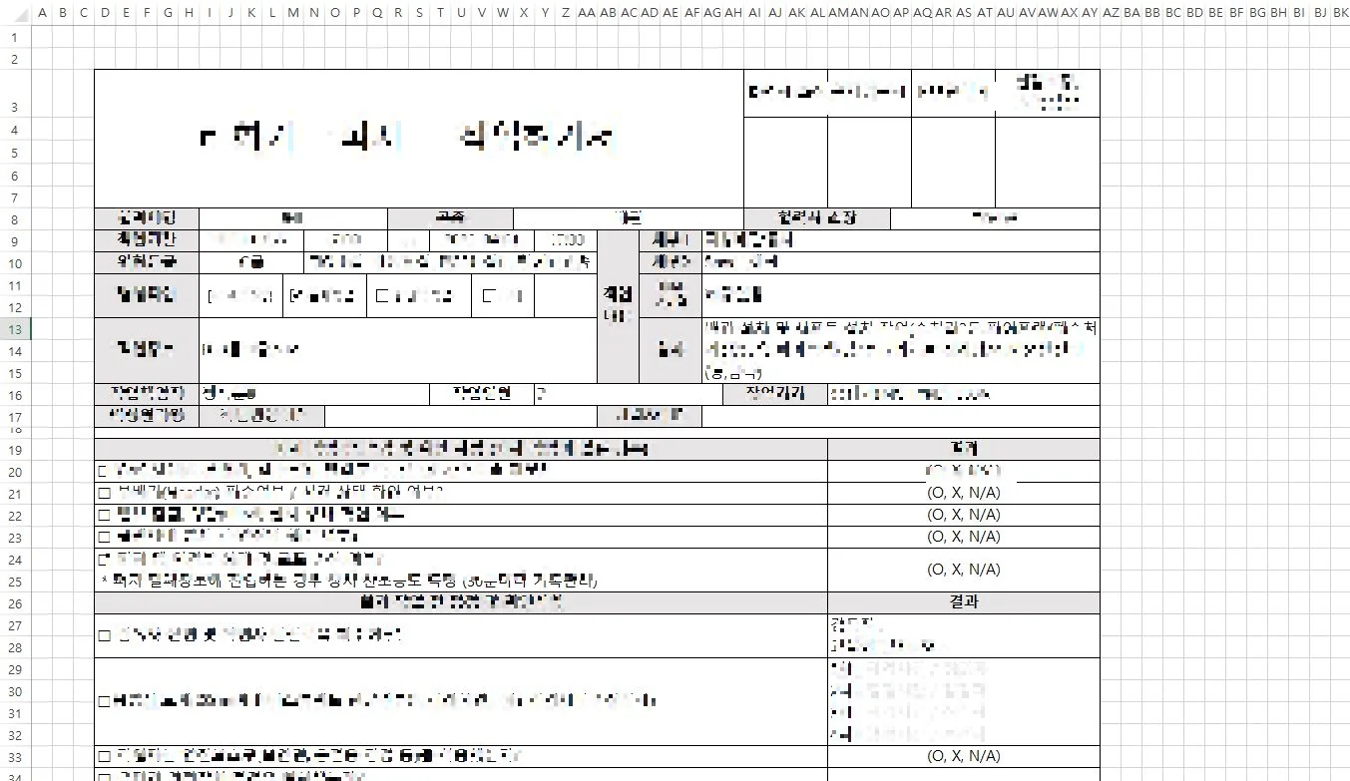Select column BA header

click(x=1131, y=13)
